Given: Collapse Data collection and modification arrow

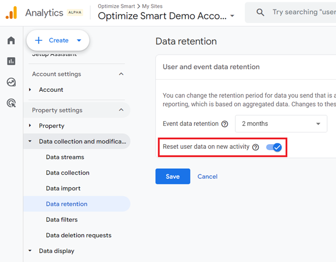Looking at the screenshot, I should [30, 141].
